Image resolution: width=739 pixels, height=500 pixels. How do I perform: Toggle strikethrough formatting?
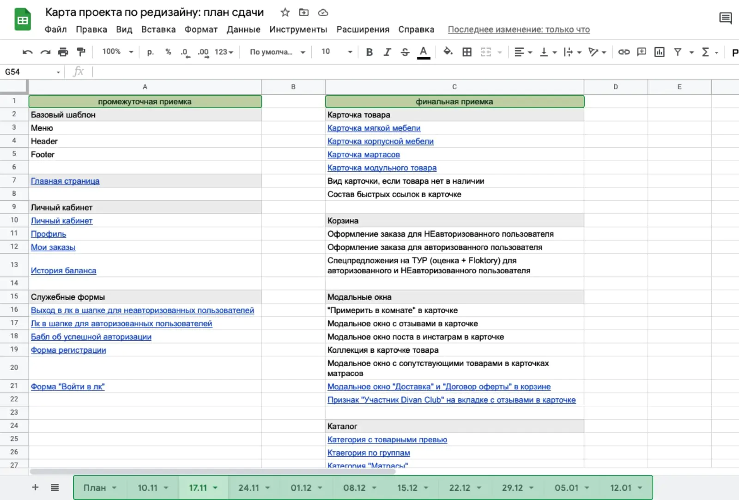pyautogui.click(x=405, y=52)
